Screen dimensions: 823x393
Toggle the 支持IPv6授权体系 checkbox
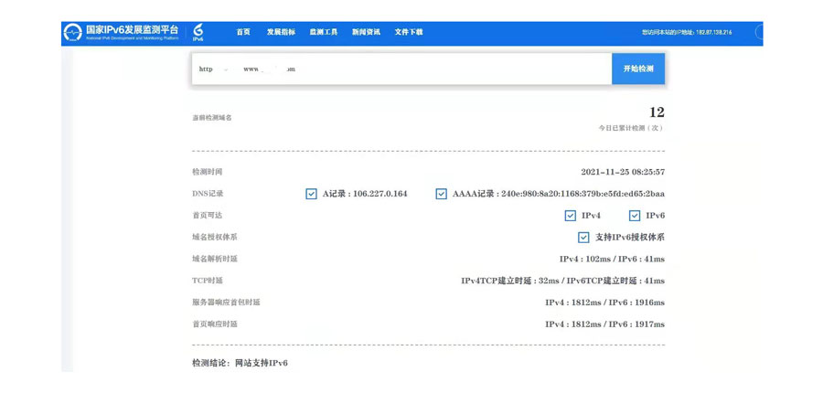(583, 238)
